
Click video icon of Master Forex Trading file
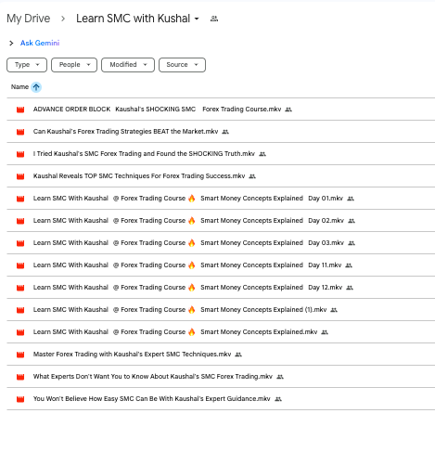[x=20, y=355]
